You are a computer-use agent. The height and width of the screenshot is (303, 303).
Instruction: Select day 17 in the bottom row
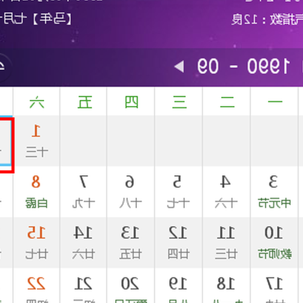[274, 286]
